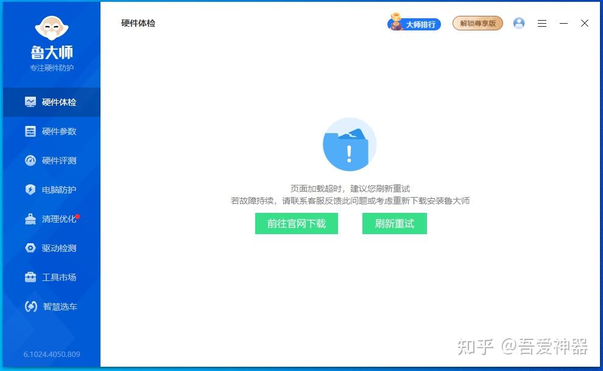
Task: Click the 鲁大师 mascot logo
Action: pos(52,28)
